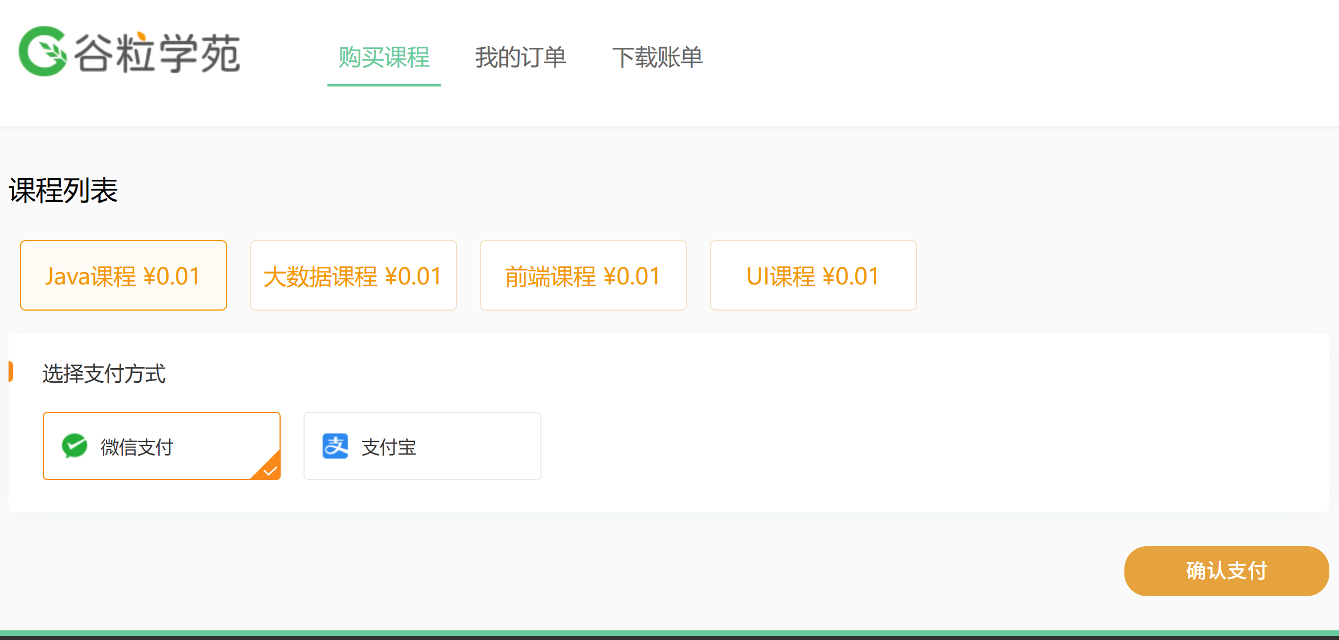Open the 购买课程 tab
This screenshot has width=1339, height=640.
point(384,57)
